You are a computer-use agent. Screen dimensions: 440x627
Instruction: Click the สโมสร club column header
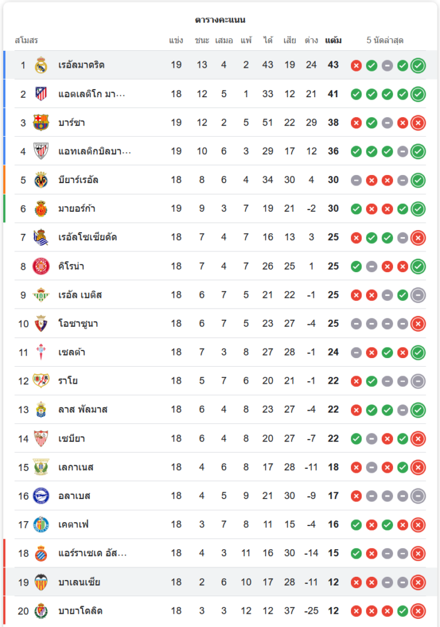point(26,41)
